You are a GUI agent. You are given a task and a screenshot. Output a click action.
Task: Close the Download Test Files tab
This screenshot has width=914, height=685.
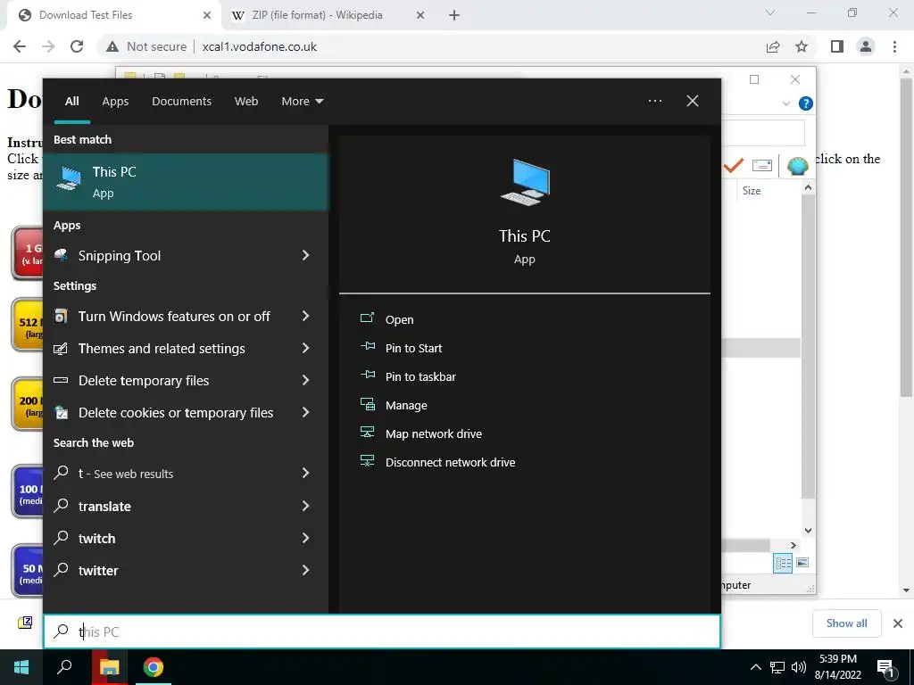coord(206,16)
